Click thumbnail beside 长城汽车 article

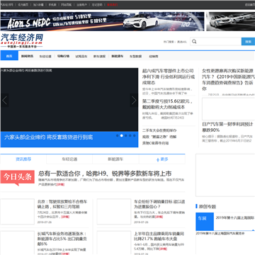(18, 243)
